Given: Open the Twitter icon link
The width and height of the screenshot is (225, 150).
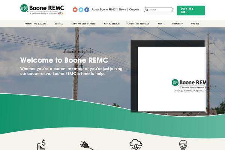Looking at the screenshot, I should click(81, 10).
